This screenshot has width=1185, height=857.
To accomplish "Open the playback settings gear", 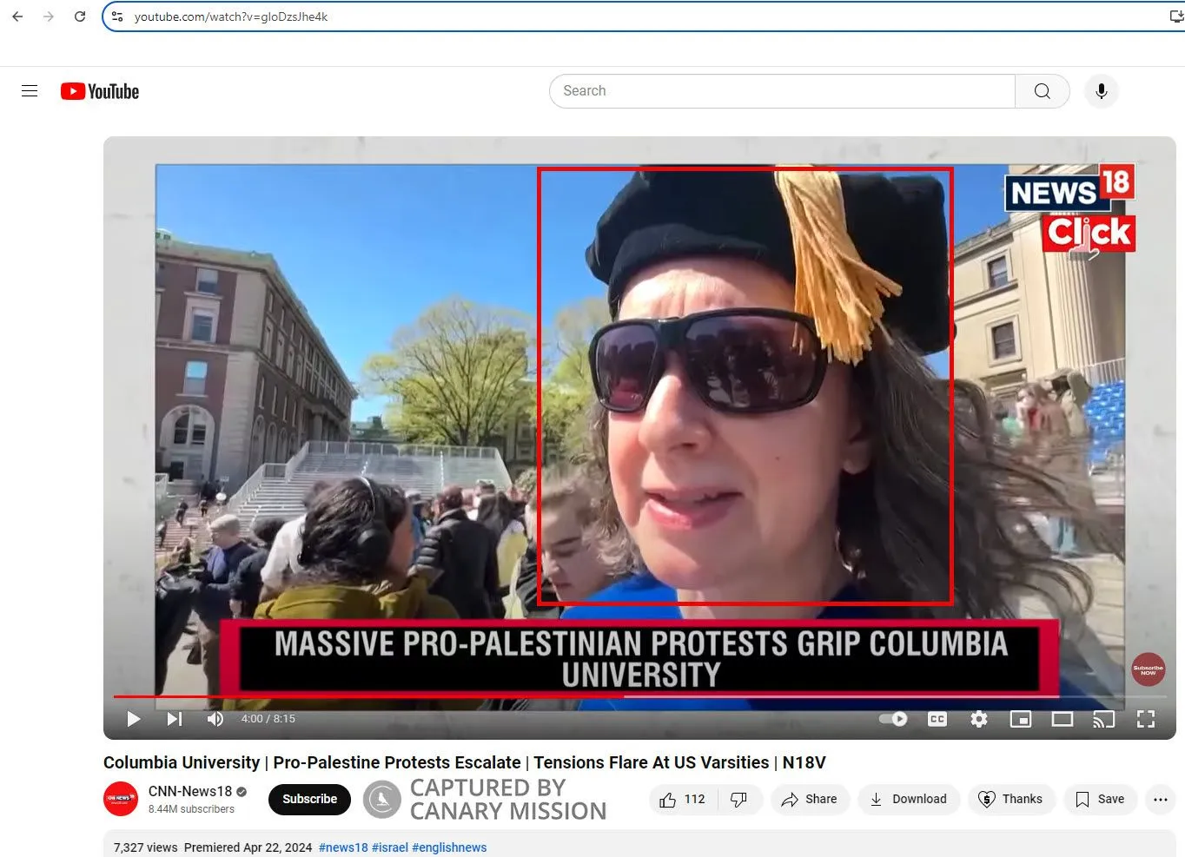I will [x=978, y=719].
